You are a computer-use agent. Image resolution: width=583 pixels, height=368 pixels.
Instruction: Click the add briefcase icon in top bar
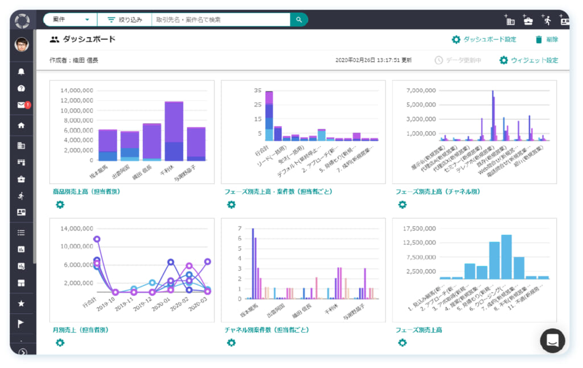click(528, 20)
